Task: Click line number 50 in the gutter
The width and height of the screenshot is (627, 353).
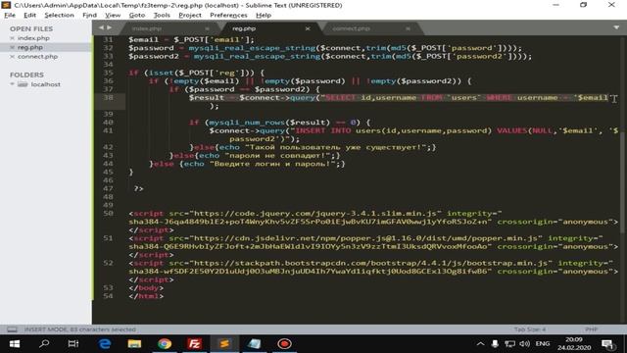Action: pyautogui.click(x=109, y=214)
